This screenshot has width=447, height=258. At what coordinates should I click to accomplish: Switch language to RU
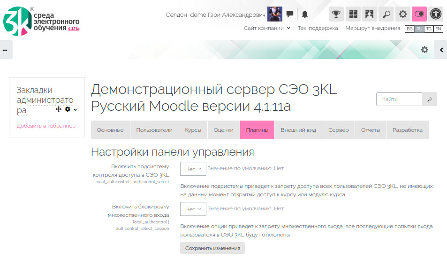(419, 29)
